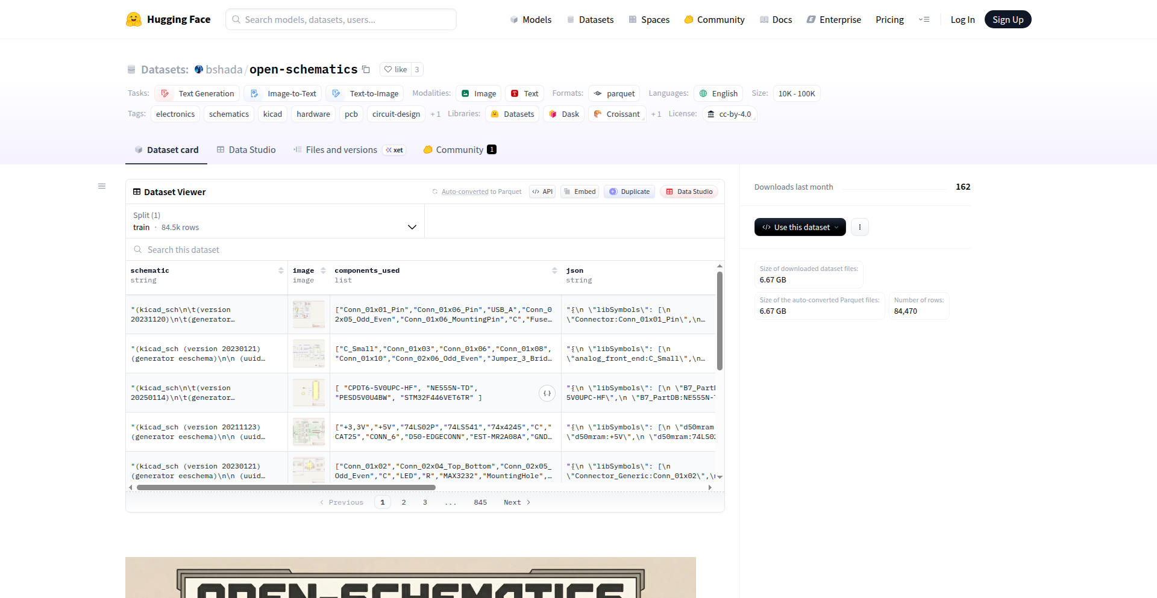Filter by the electronics tag
This screenshot has height=598, width=1157.
tap(175, 114)
